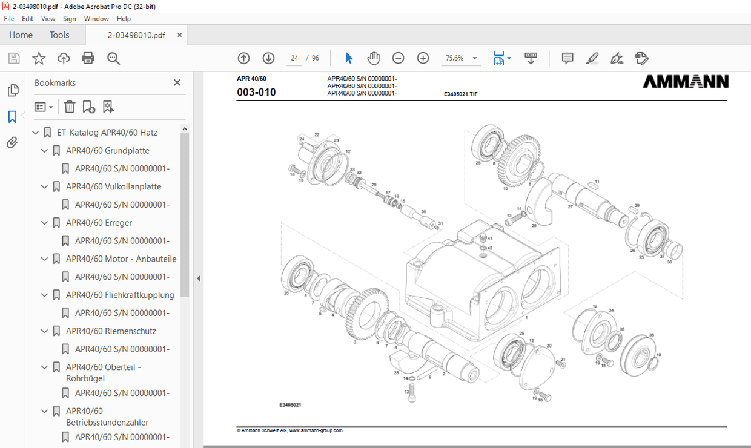This screenshot has height=448, width=751.
Task: Click the New Bookmark icon
Action: coord(89,107)
